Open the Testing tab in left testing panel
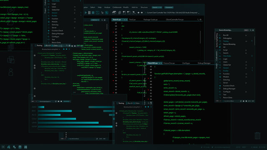The image size is (267, 150). click(x=39, y=45)
